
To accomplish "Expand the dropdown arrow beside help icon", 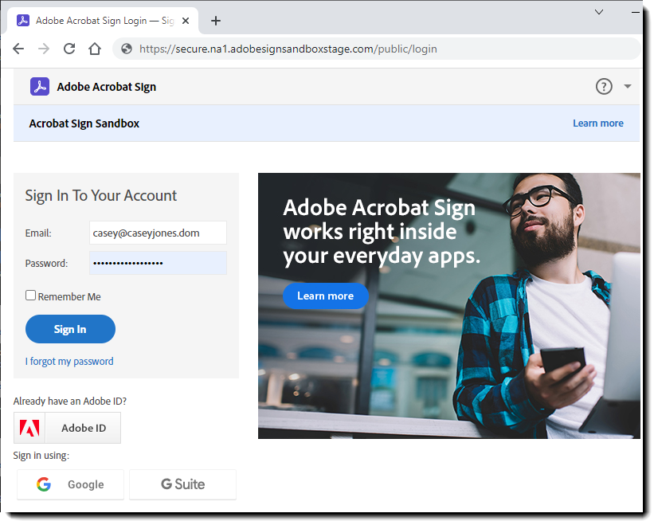I will click(628, 86).
